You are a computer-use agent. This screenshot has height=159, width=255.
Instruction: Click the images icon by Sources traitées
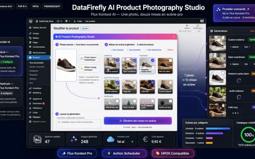tap(37, 140)
